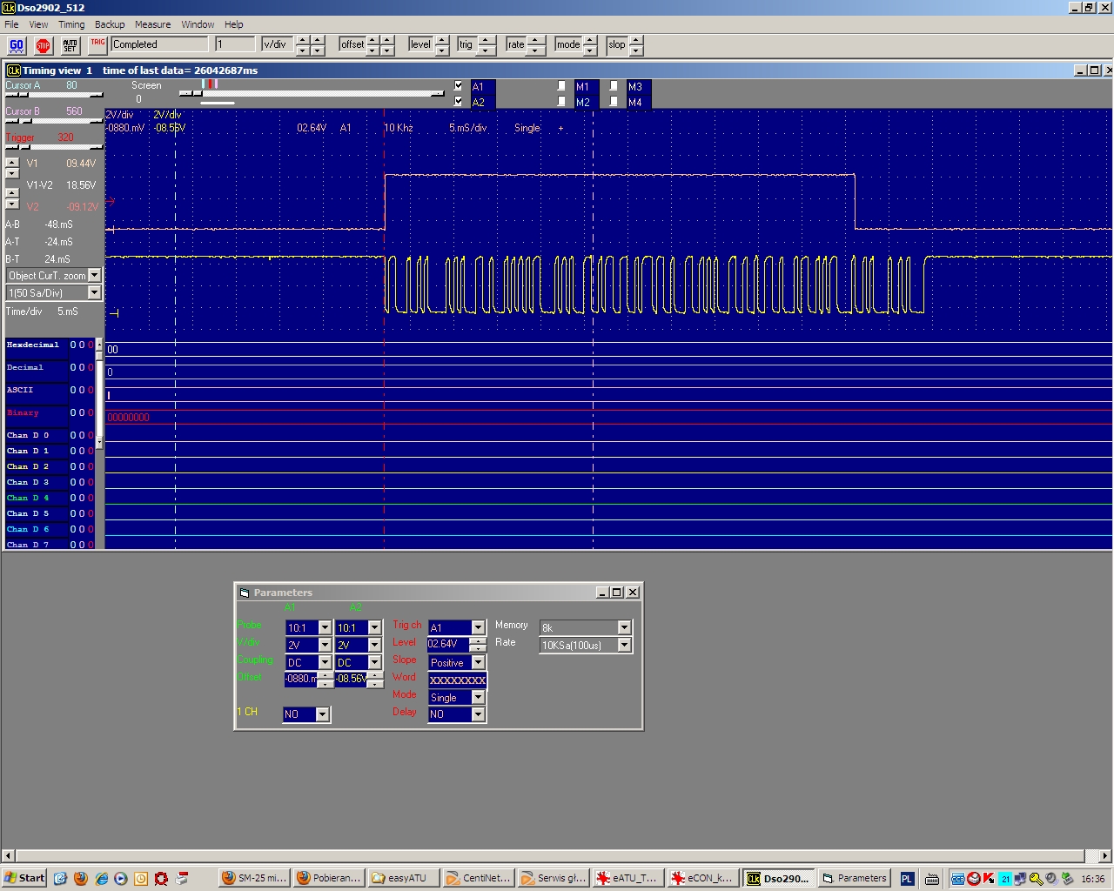Click the Start button in the taskbar
Image resolution: width=1114 pixels, height=891 pixels.
point(24,879)
